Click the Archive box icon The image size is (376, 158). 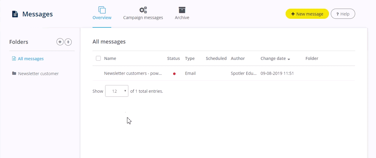point(182,10)
